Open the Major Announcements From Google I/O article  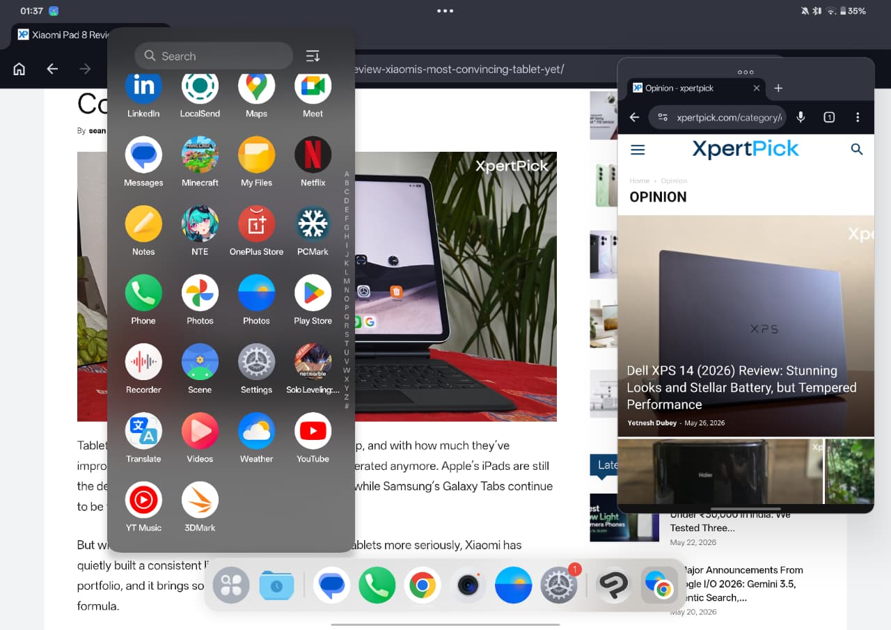(738, 583)
